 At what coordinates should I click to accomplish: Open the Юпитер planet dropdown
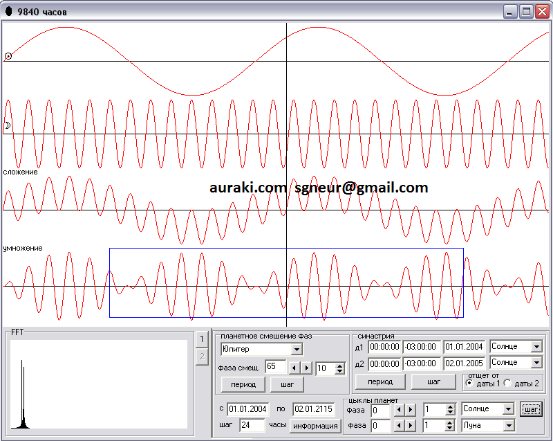pyautogui.click(x=297, y=350)
